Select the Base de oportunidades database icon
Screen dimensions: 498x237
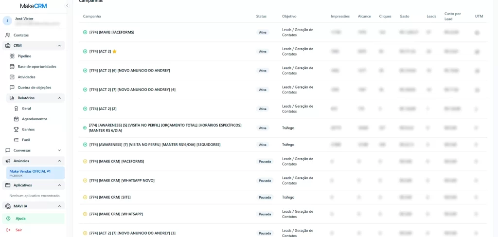(12, 67)
